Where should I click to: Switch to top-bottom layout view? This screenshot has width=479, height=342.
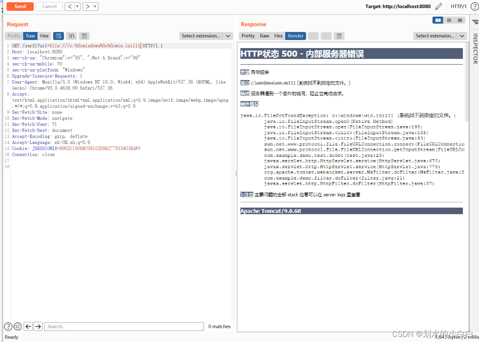[449, 20]
